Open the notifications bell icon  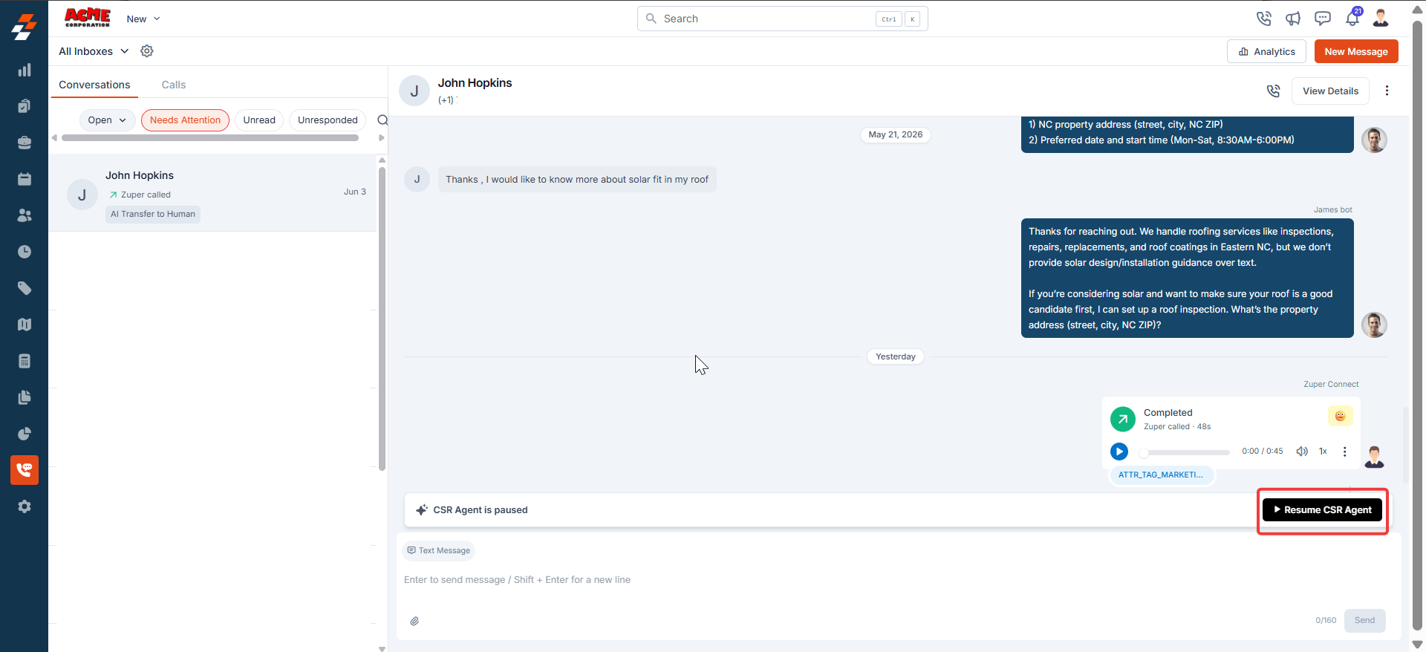[x=1352, y=18]
